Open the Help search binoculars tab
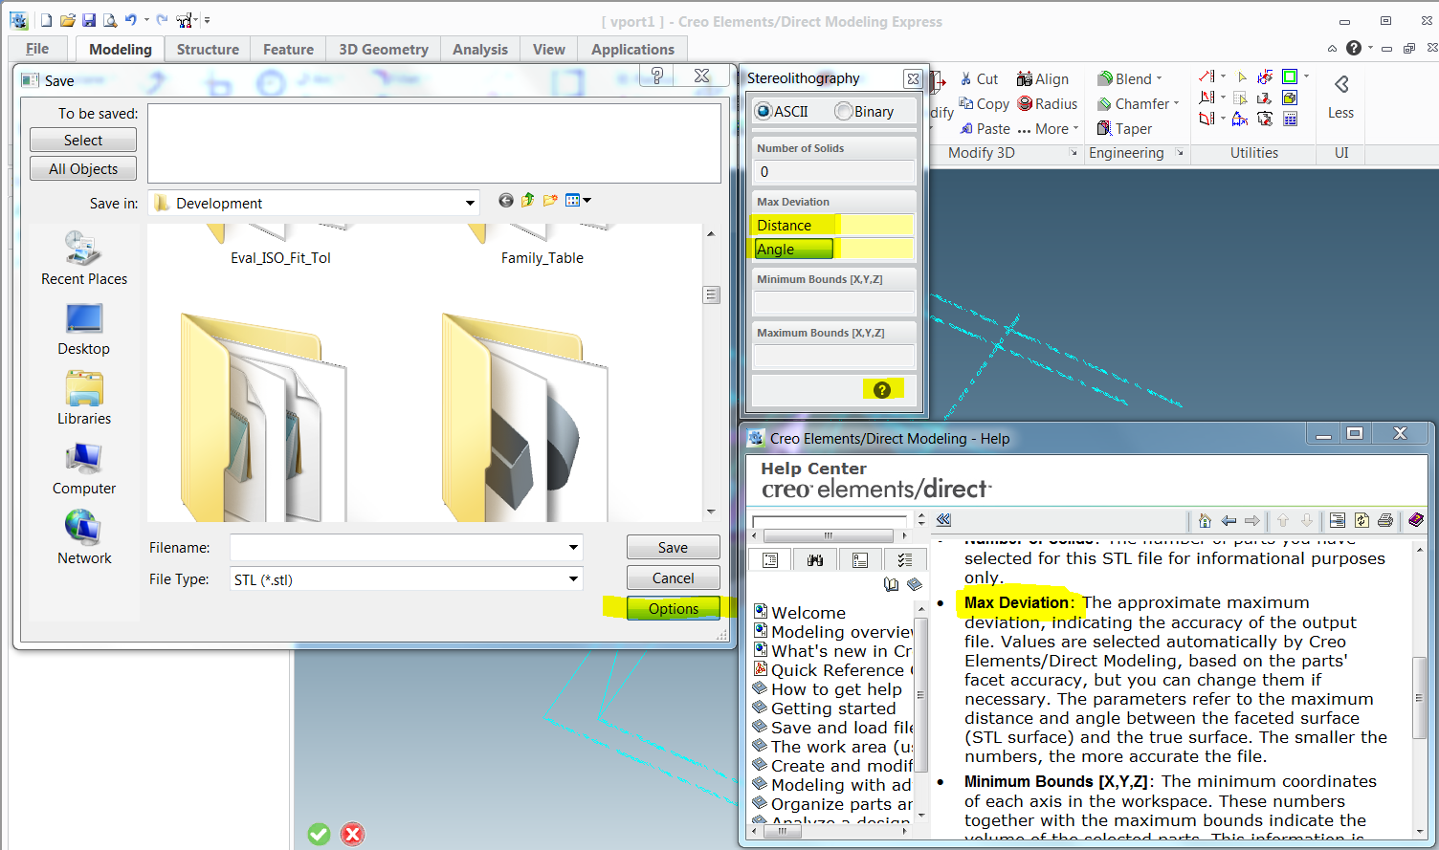 point(815,560)
